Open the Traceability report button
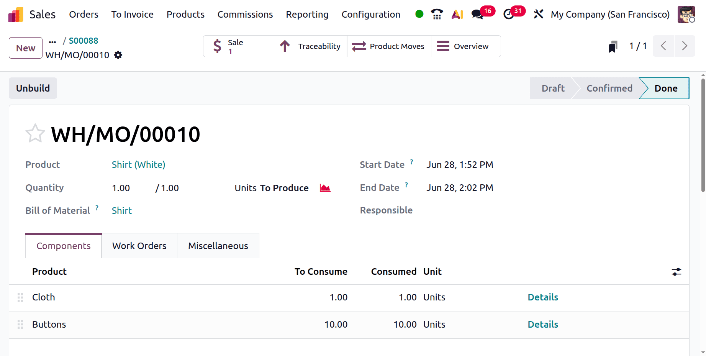This screenshot has height=356, width=706. [x=310, y=46]
